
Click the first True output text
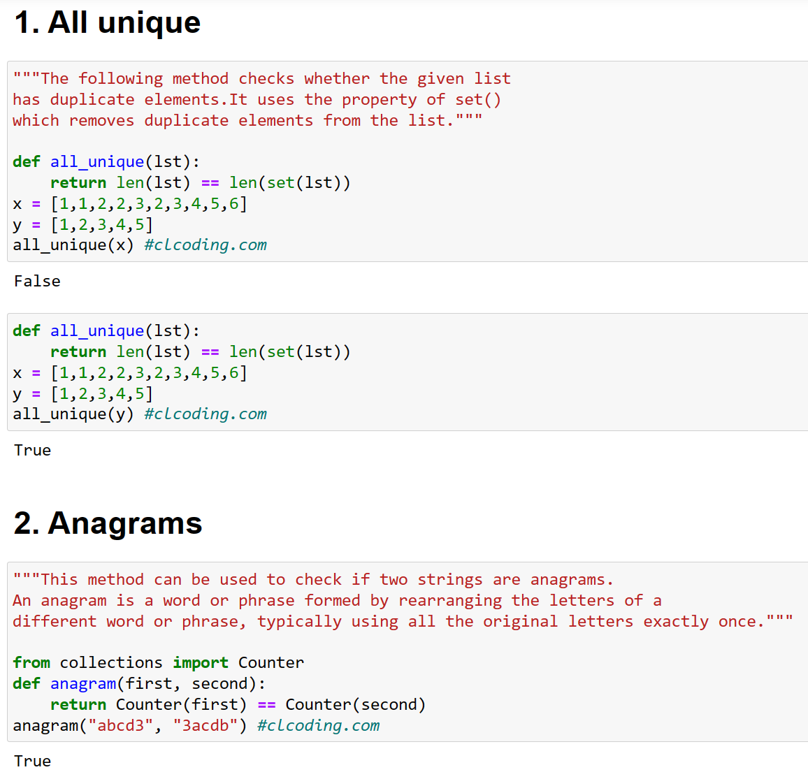point(32,451)
